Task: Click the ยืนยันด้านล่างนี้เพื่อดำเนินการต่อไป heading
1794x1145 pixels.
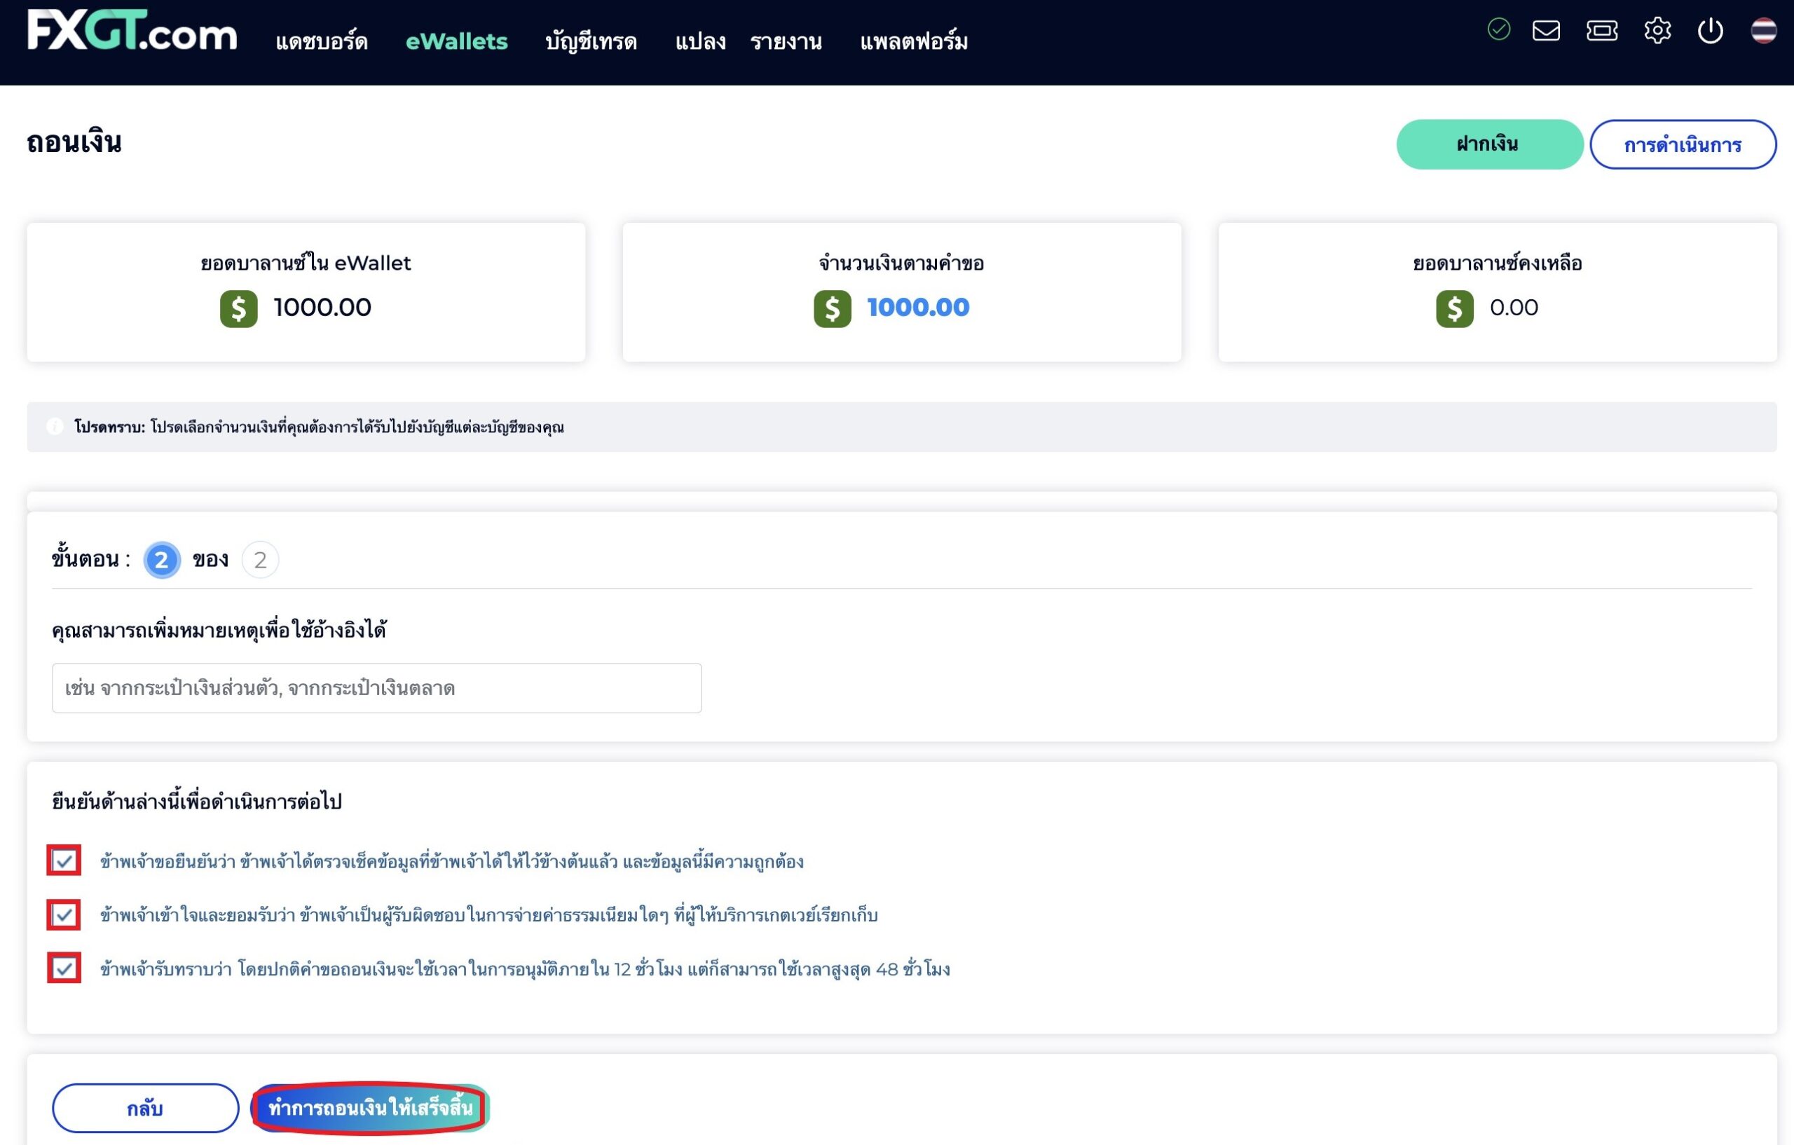Action: click(x=197, y=802)
